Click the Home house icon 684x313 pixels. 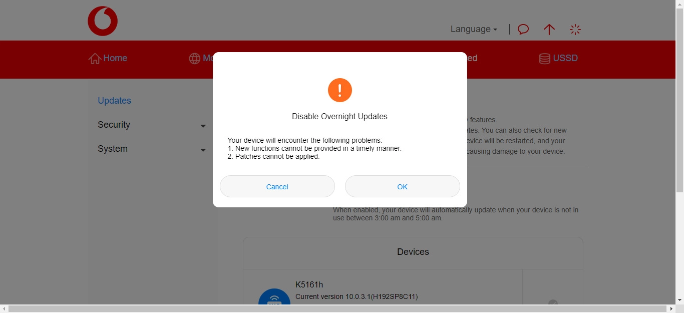(x=94, y=59)
